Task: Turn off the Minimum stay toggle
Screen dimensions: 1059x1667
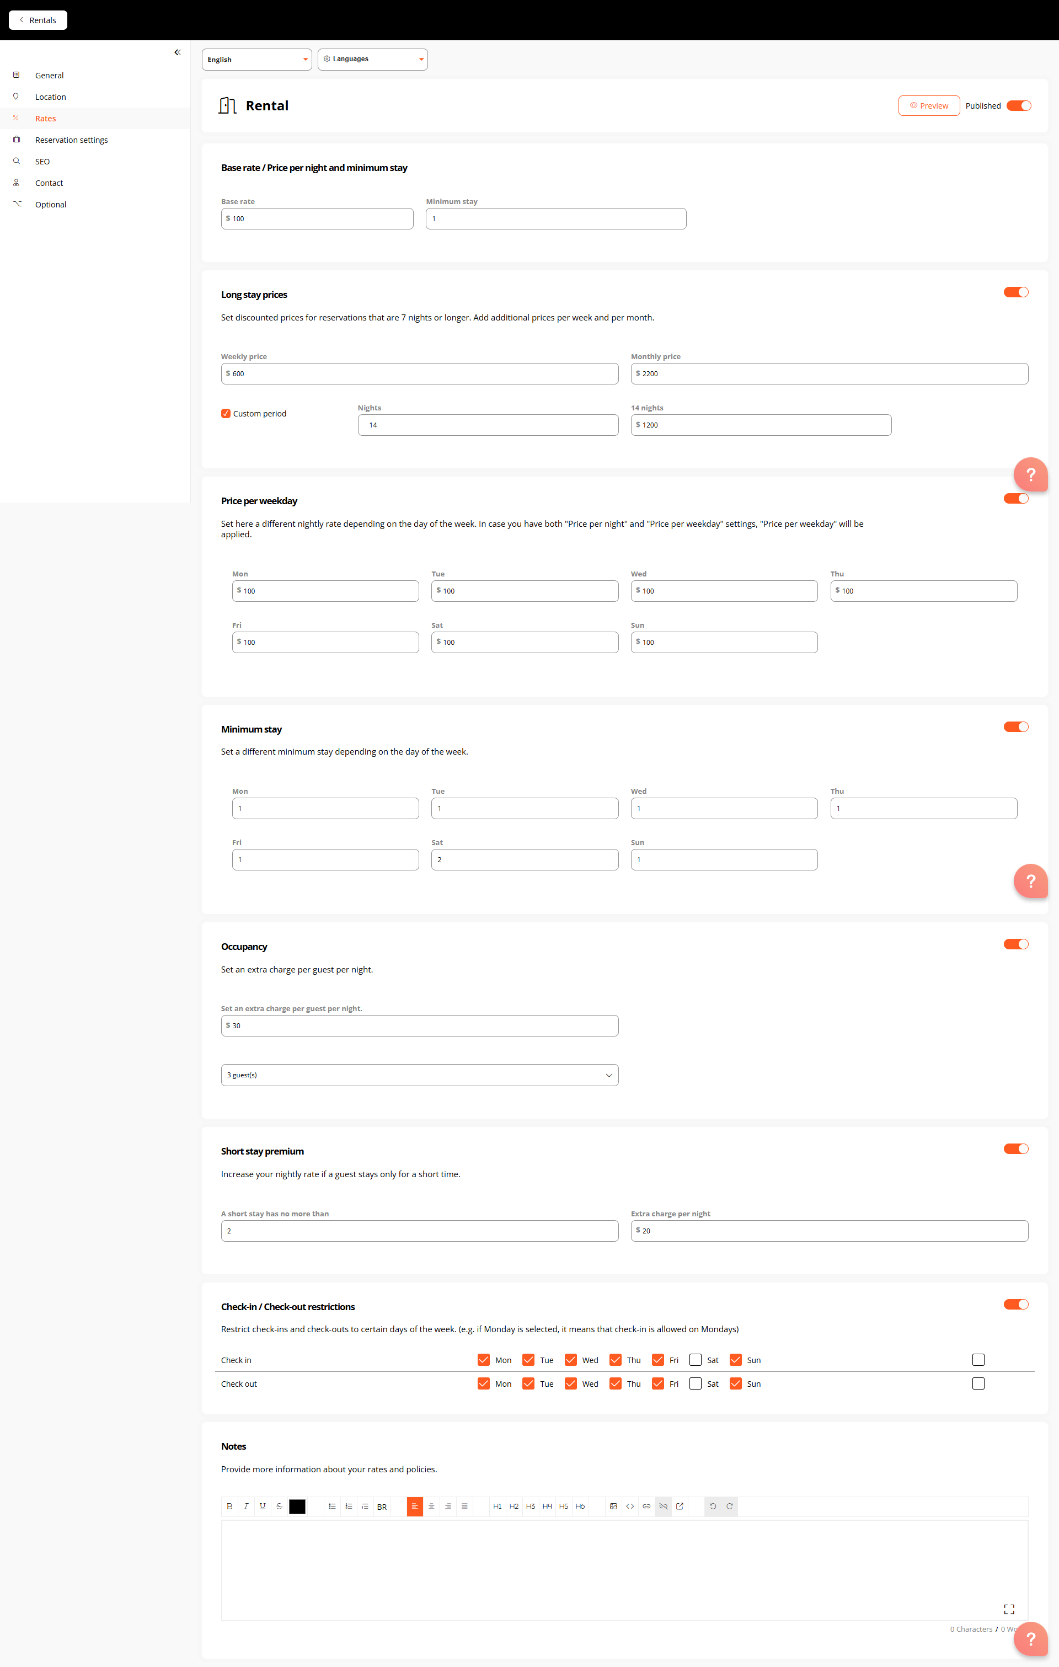Action: [1015, 727]
